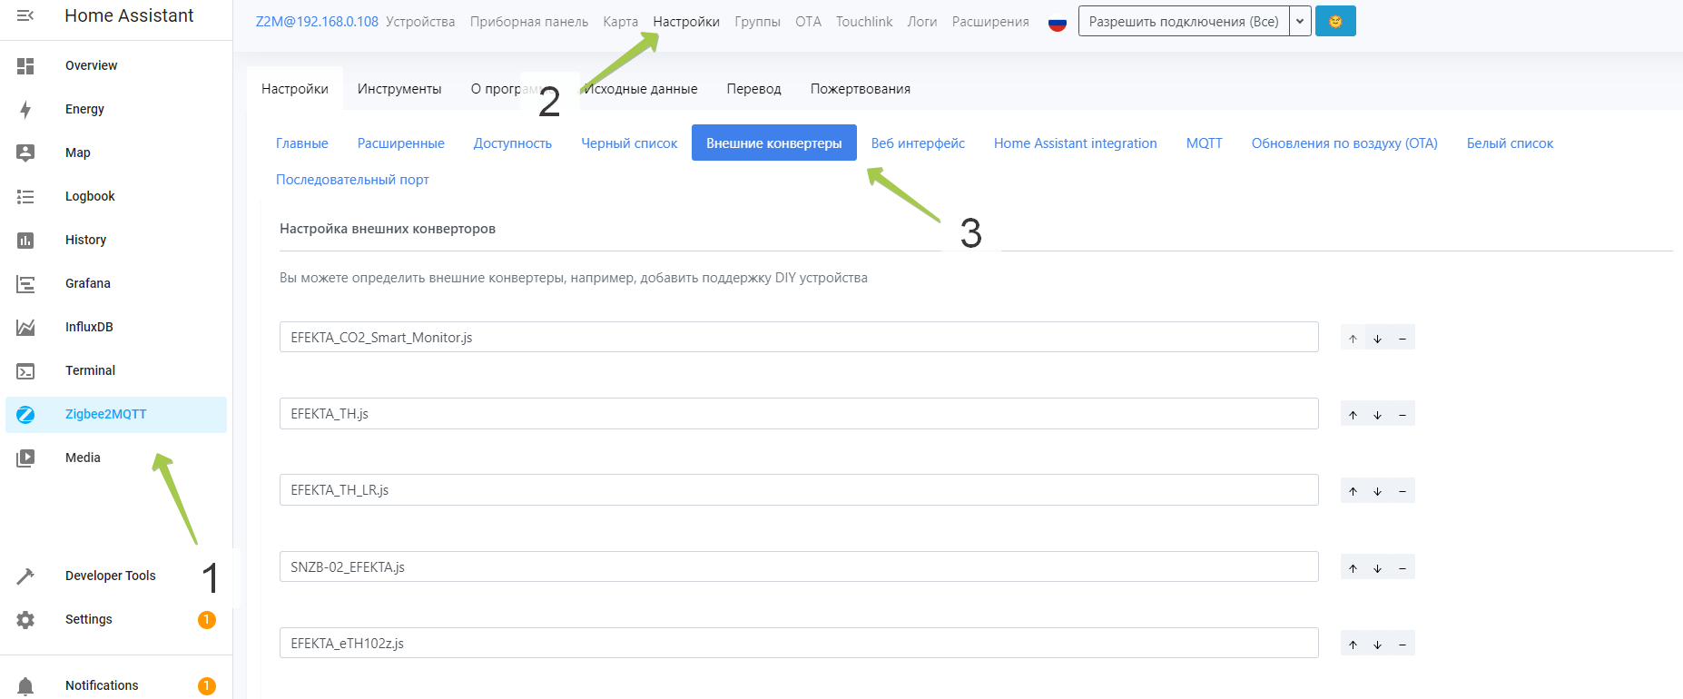Screen dimensions: 1683x699
Task: Select the Расширенные settings section
Action: [x=401, y=143]
